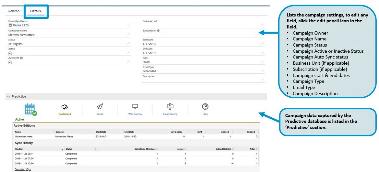Click the Help question mark icon
This screenshot has height=172, width=379.
click(205, 107)
